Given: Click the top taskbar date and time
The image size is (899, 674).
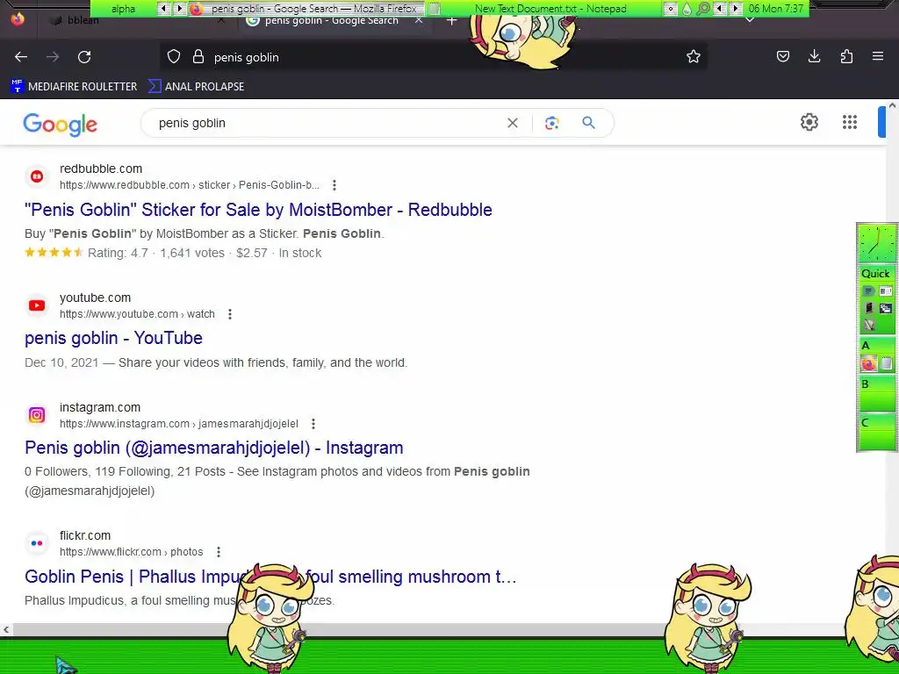Looking at the screenshot, I should click(776, 9).
